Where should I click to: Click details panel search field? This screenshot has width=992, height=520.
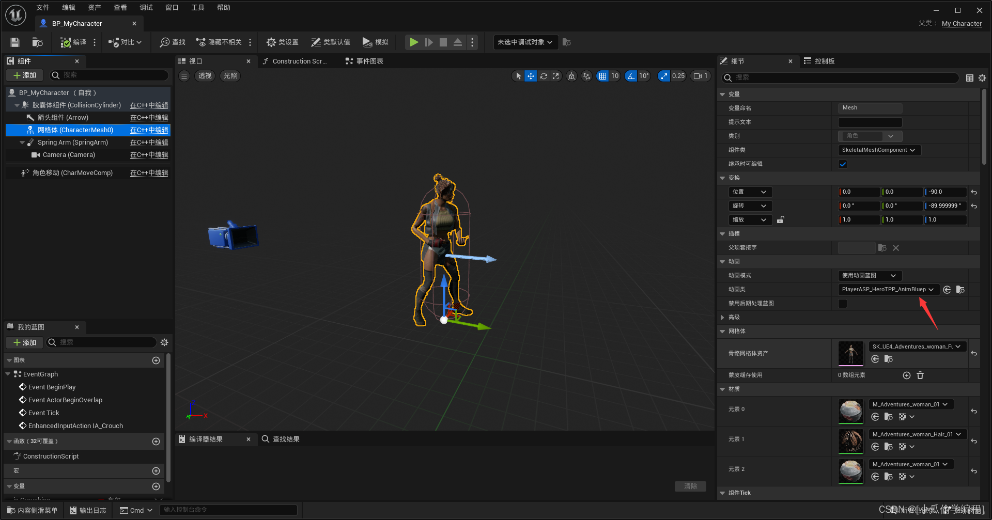click(x=840, y=78)
